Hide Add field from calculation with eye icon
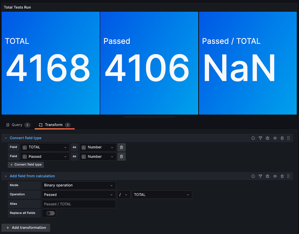This screenshot has width=299, height=234. click(x=275, y=176)
